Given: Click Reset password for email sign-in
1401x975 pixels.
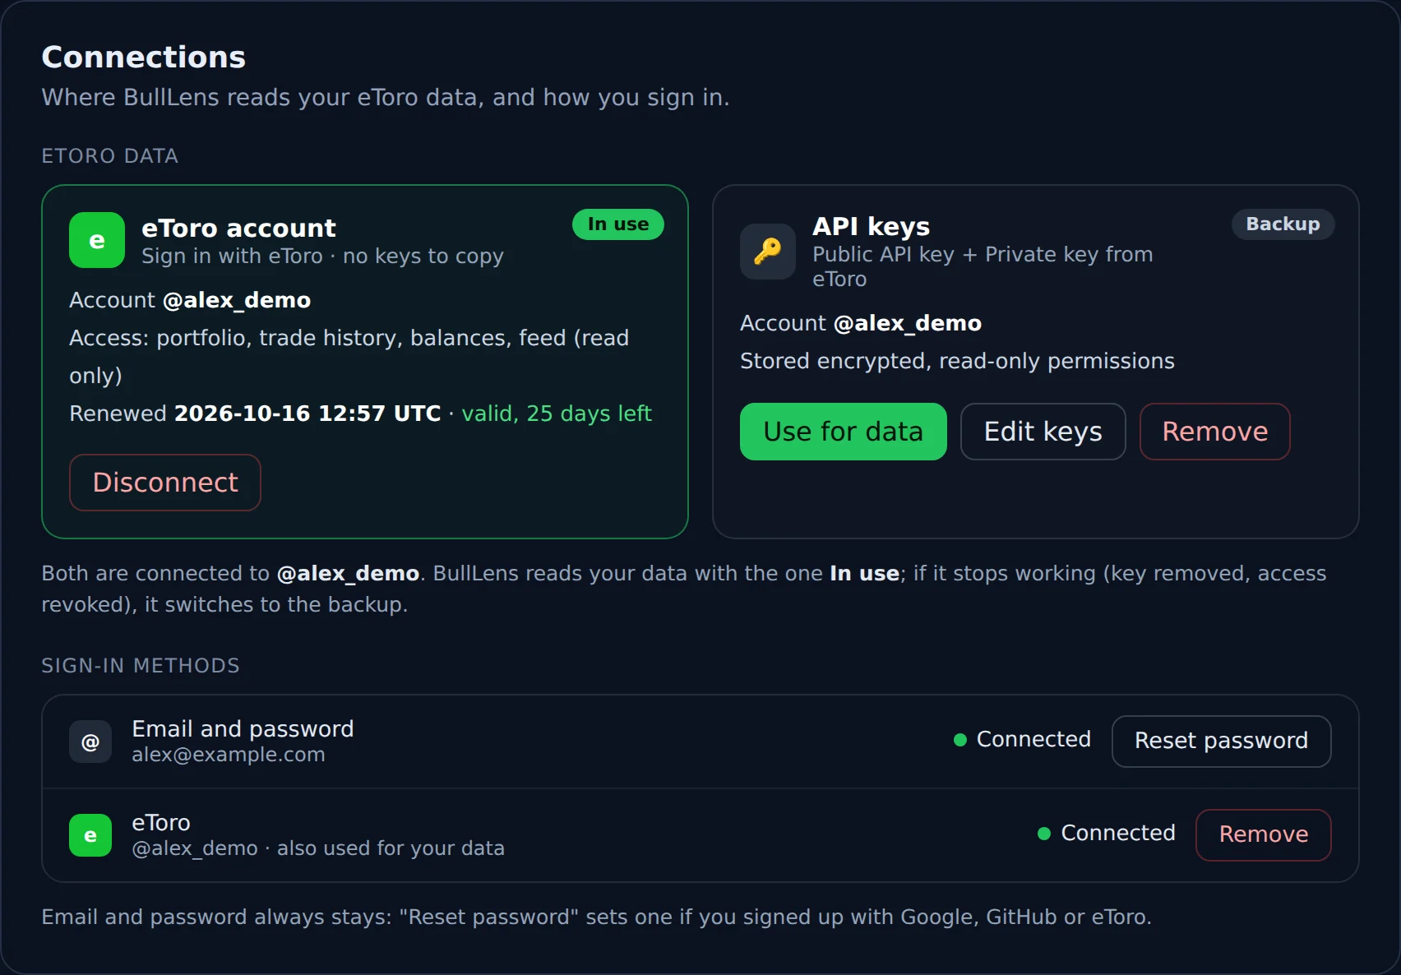Looking at the screenshot, I should click(1222, 742).
